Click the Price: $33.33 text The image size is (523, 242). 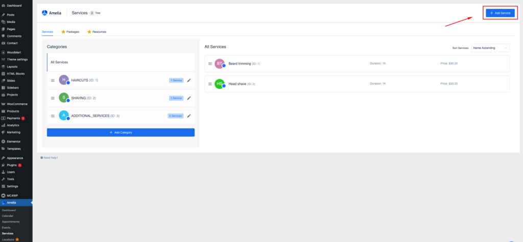pyautogui.click(x=449, y=83)
